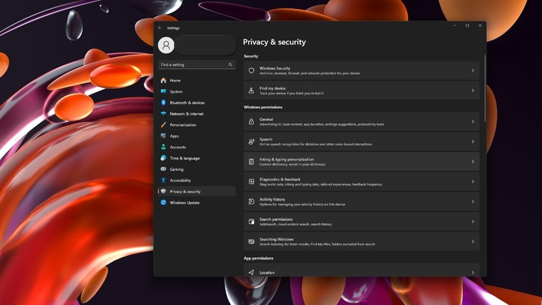
Task: Open Searching Windows settings
Action: click(361, 241)
